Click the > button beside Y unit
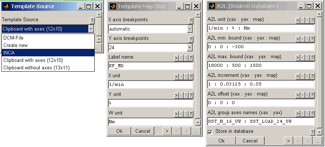The width and height of the screenshot is (325, 147). pyautogui.click(x=176, y=95)
